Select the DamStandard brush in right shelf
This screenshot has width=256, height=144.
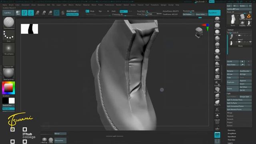(x=217, y=26)
